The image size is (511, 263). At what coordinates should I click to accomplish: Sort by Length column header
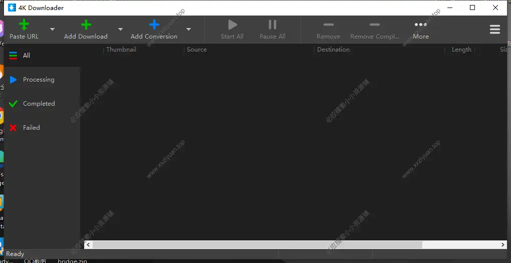[461, 50]
